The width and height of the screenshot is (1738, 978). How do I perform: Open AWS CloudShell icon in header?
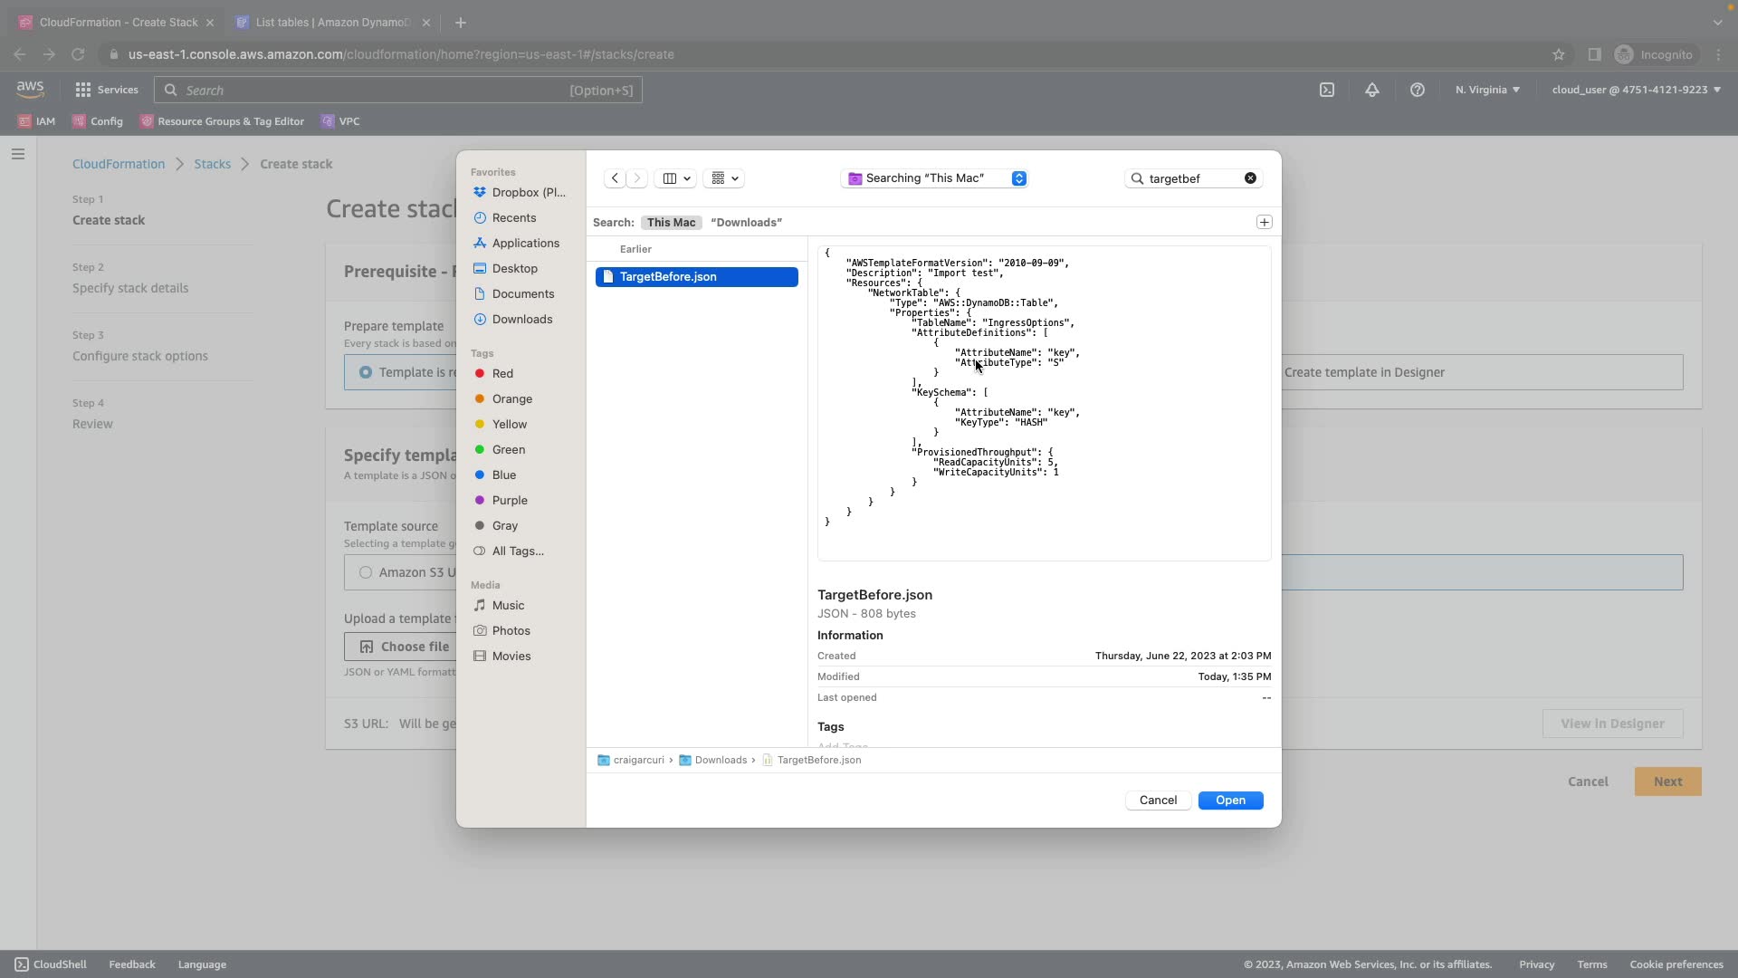(x=1326, y=90)
